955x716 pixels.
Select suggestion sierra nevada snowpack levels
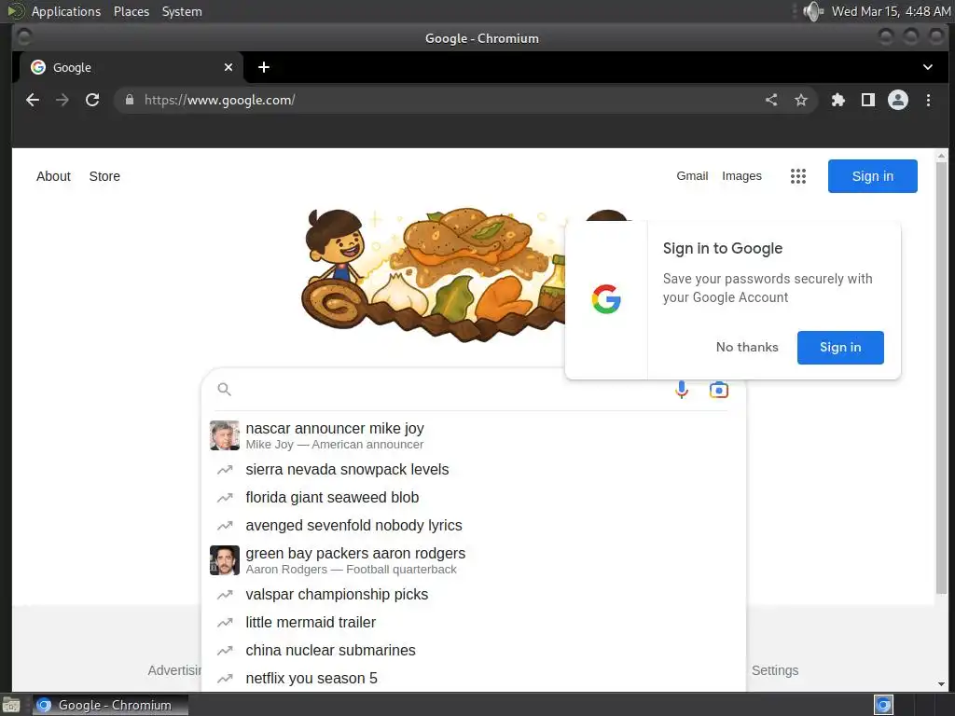(473, 470)
